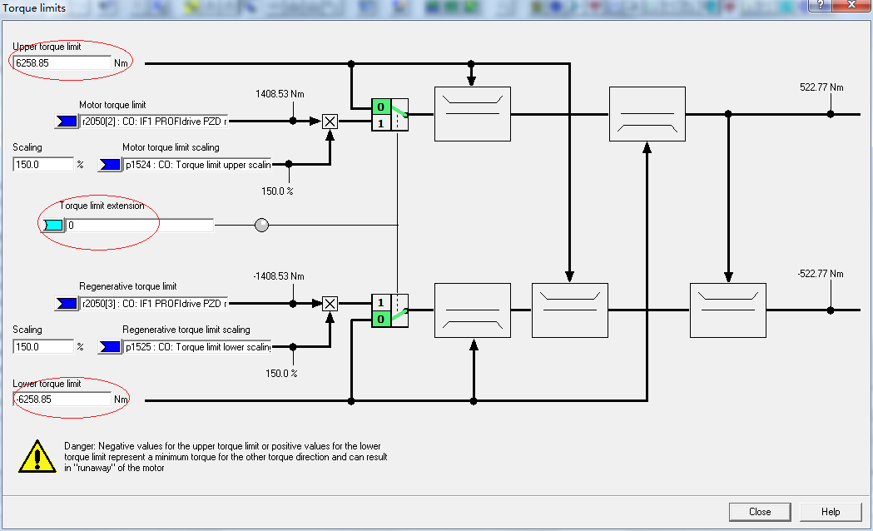The height and width of the screenshot is (531, 873).
Task: Click the rightmost lower limiter block near -522.77 Nm
Action: (728, 310)
